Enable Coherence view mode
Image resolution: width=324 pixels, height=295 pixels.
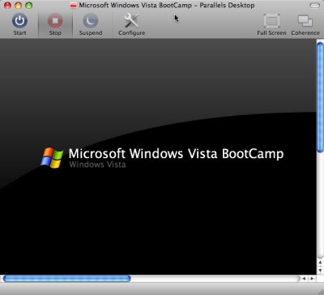pyautogui.click(x=305, y=21)
